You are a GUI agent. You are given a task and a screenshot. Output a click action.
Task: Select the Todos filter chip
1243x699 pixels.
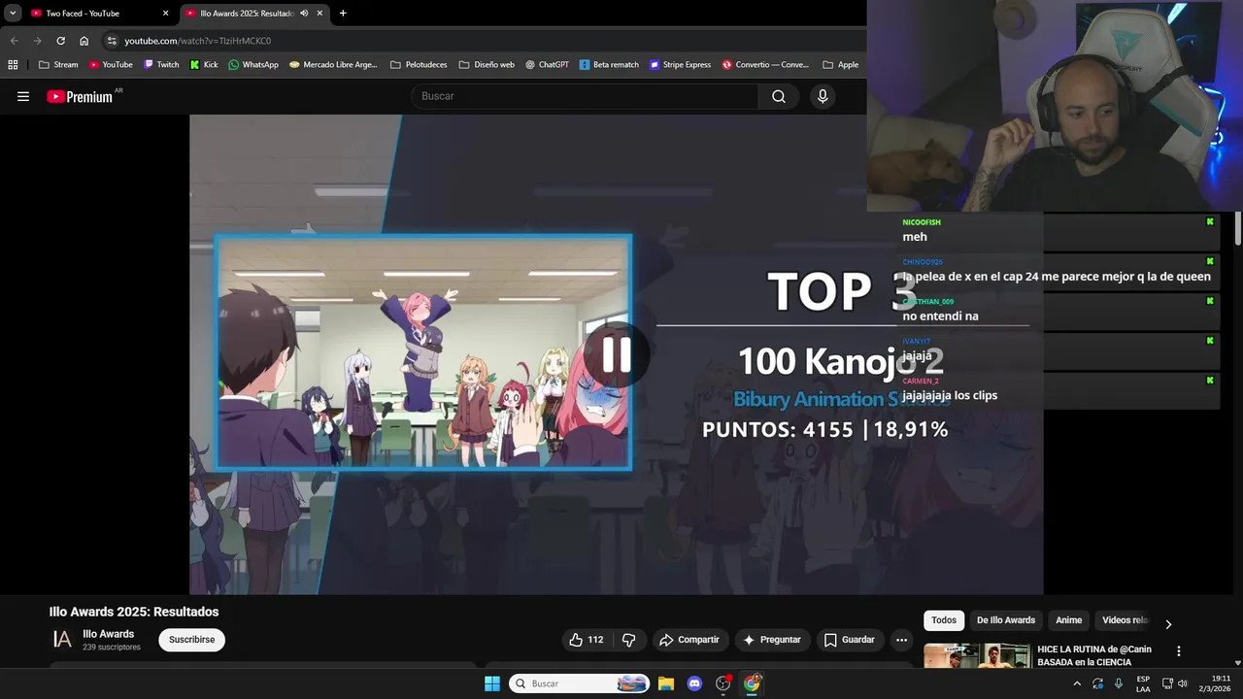pos(944,620)
